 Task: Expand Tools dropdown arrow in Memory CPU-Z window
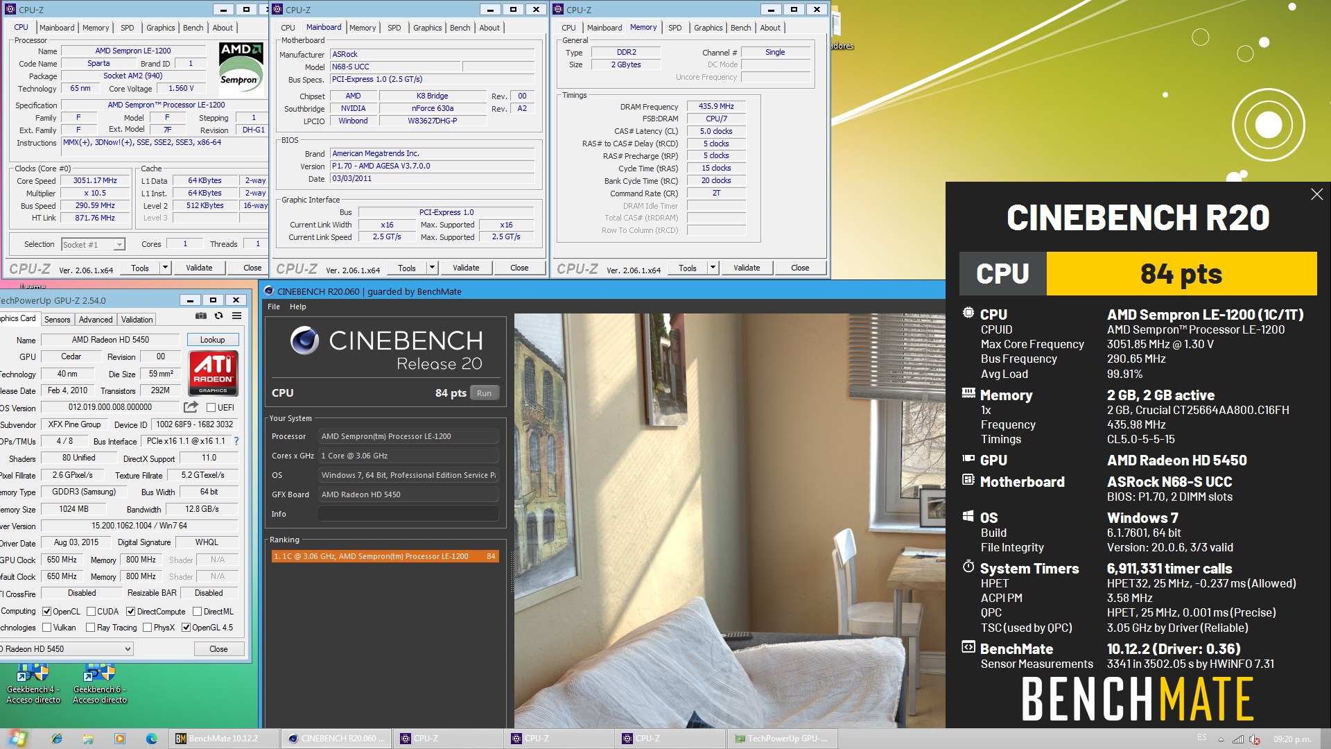click(713, 268)
